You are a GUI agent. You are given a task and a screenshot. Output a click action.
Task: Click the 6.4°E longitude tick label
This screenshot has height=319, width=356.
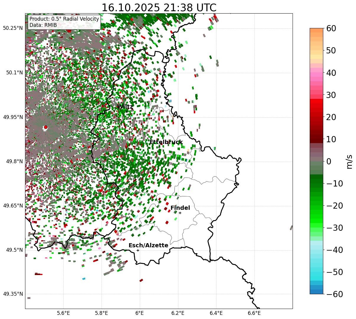(x=216, y=313)
